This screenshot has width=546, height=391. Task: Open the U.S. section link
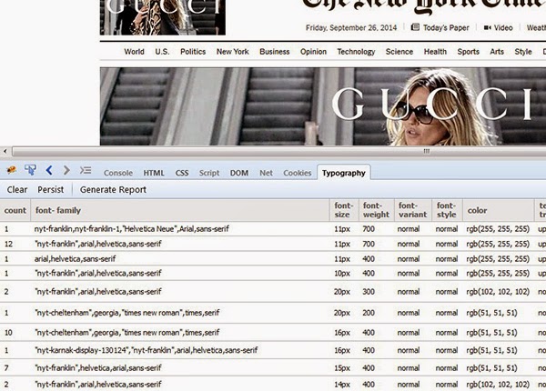(162, 52)
